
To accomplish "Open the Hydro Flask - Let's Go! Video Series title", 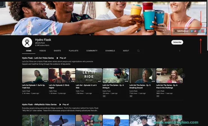I will tap(38, 58).
